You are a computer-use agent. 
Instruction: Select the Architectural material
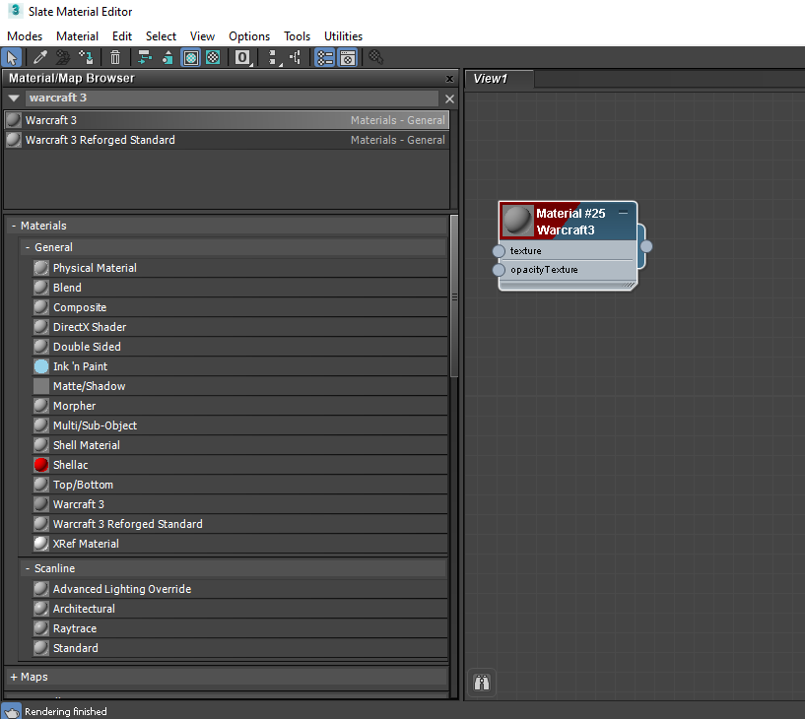[239, 609]
